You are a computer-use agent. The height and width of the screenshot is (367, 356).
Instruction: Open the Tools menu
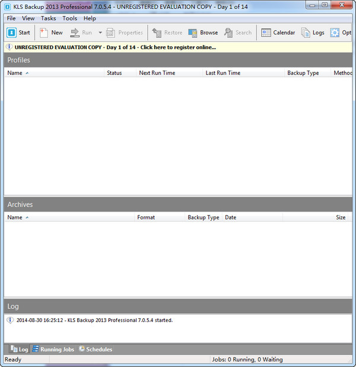70,18
